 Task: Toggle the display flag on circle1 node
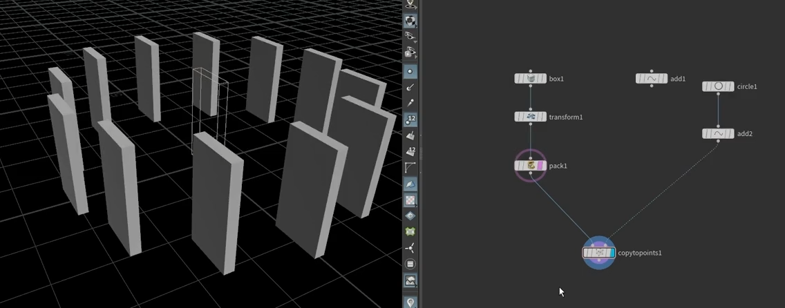pos(731,86)
